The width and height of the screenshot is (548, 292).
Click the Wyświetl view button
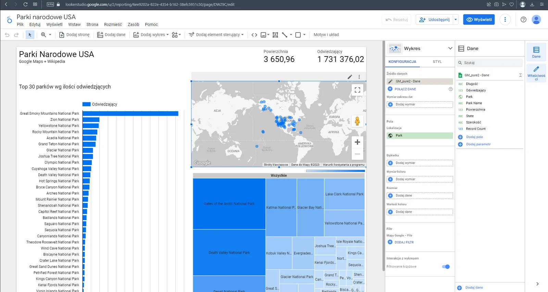(479, 20)
